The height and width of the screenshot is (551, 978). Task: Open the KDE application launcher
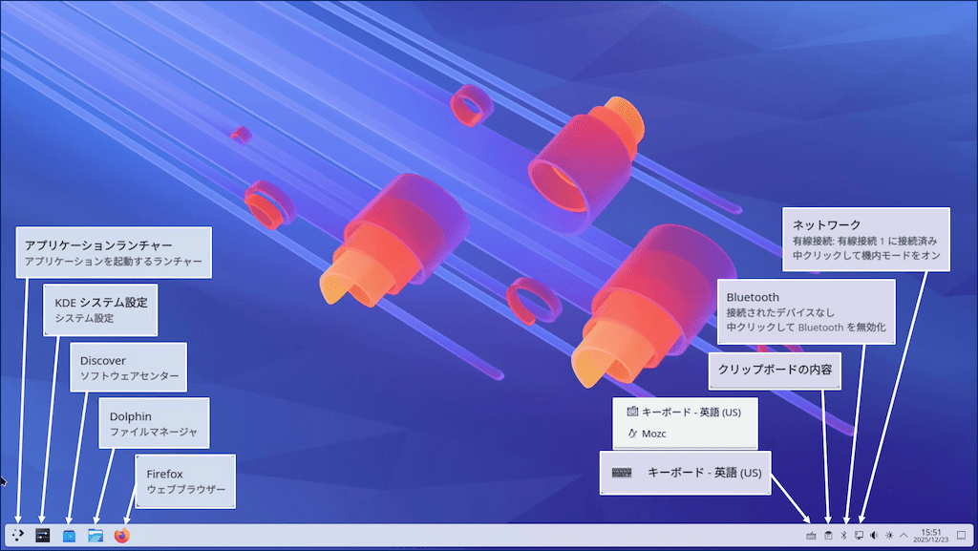[x=17, y=536]
